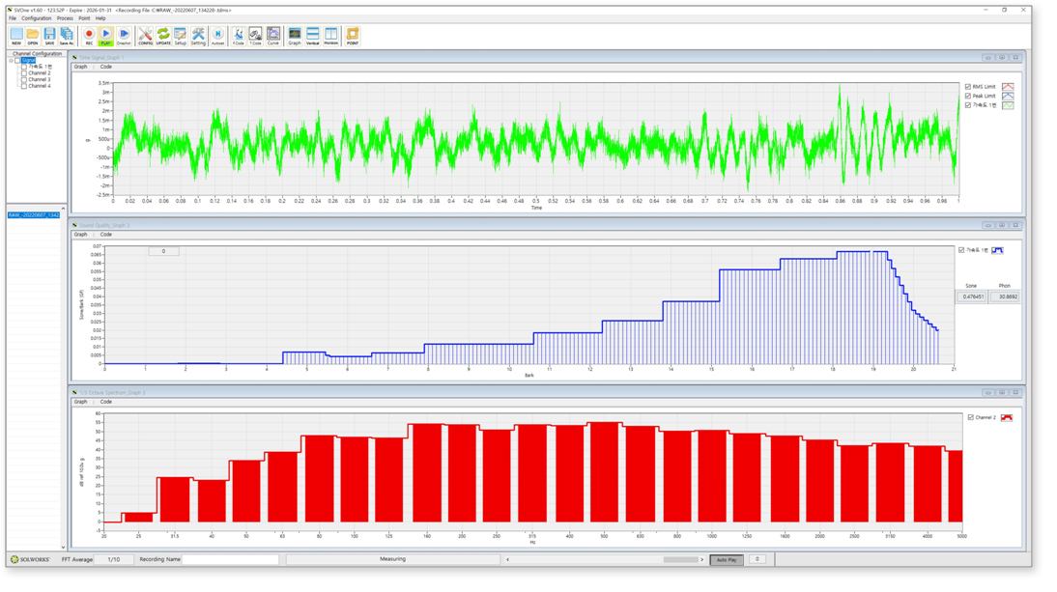The width and height of the screenshot is (1057, 592).
Task: Open the CONFIG tool icon
Action: tap(145, 36)
